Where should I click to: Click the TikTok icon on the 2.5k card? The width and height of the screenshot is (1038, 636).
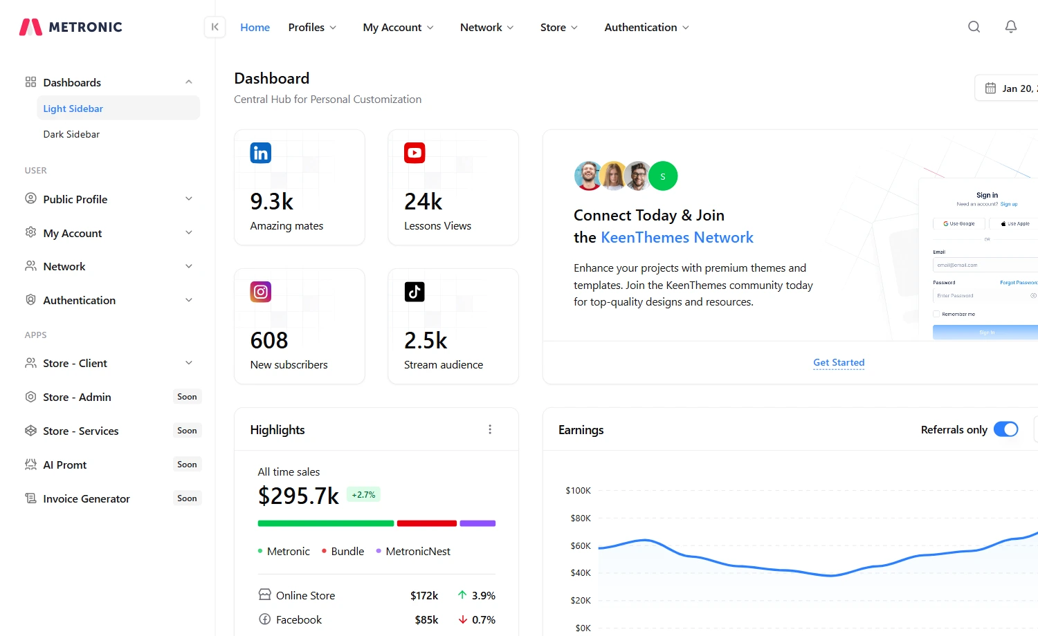415,292
